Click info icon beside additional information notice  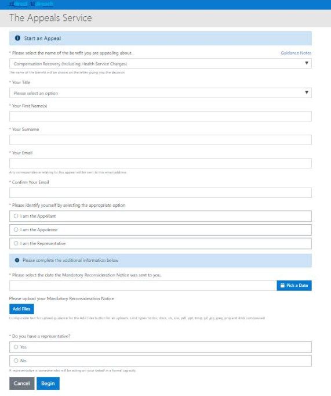click(17, 260)
